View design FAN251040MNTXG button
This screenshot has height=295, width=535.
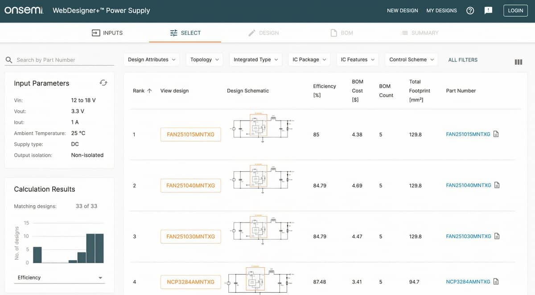[190, 186]
